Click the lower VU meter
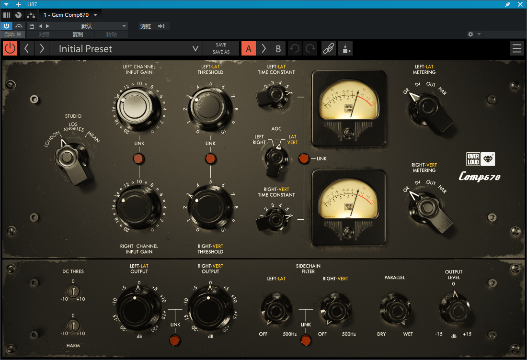 (348, 208)
